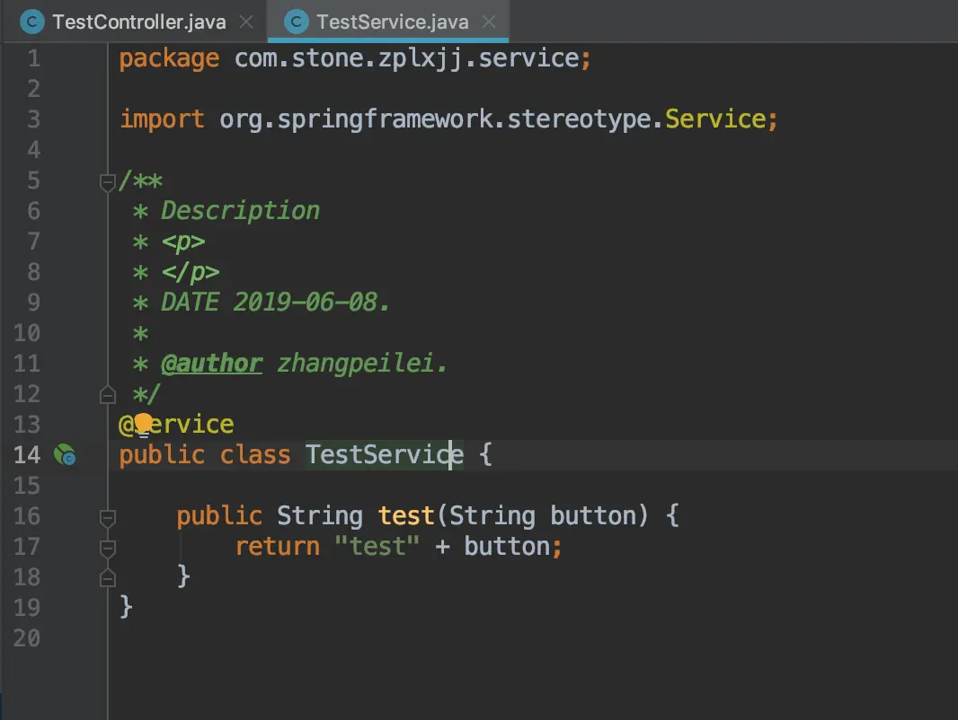This screenshot has height=720, width=958.
Task: Click the "test" string literal
Action: point(377,547)
